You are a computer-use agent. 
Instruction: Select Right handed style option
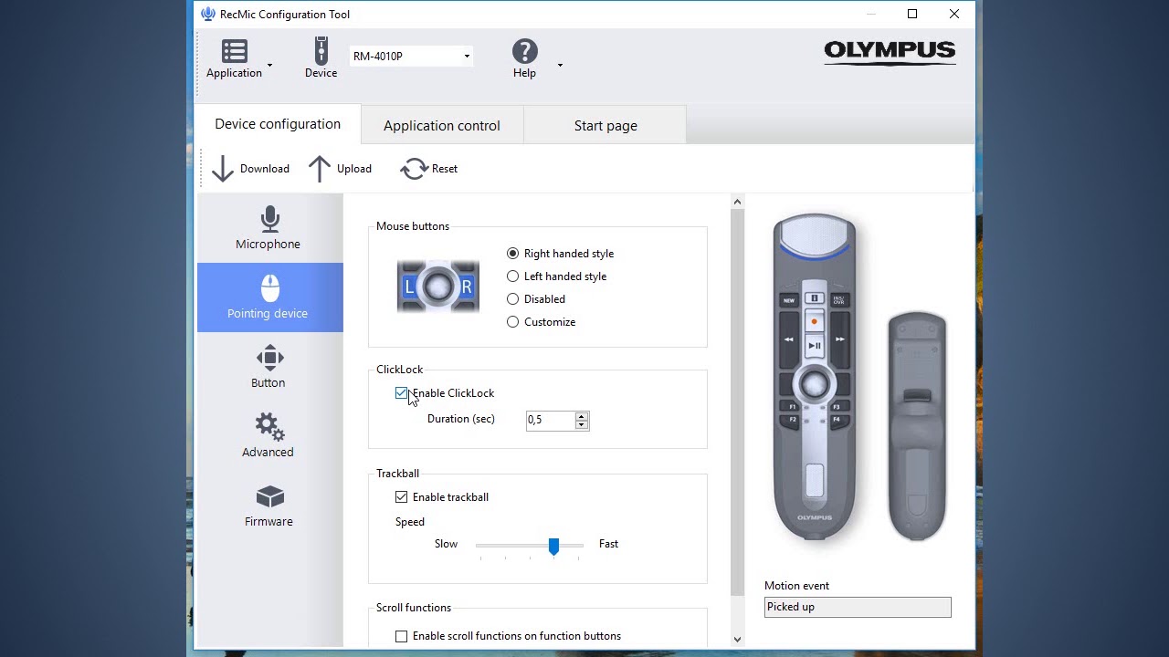(512, 254)
